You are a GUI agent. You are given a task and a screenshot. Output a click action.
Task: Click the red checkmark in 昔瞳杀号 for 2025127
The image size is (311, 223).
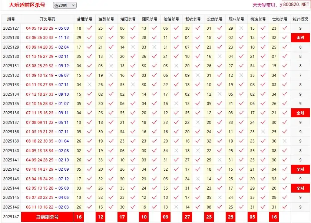coord(89,28)
